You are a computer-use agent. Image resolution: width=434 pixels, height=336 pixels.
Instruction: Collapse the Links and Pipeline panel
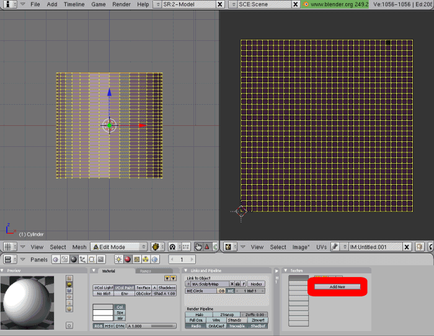[186, 270]
